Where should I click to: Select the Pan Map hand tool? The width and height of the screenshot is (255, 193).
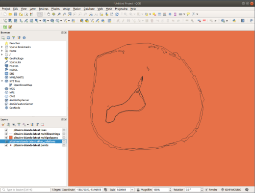click(x=49, y=14)
